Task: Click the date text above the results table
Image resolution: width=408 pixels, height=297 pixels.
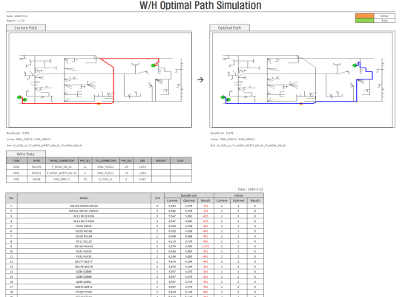Action: (250, 189)
